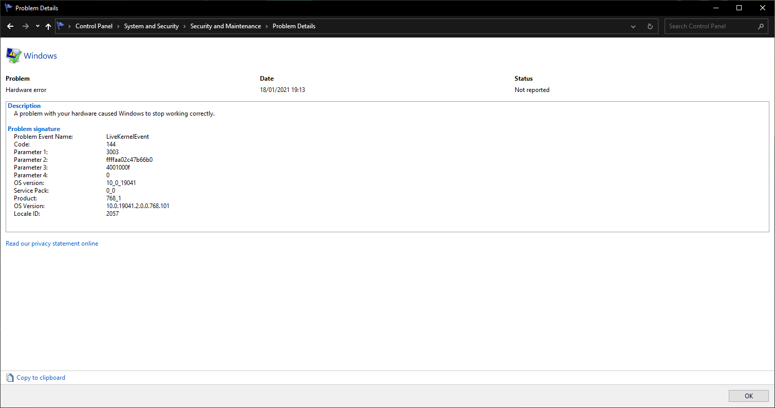Open the recent locations dropdown chevron
Image resolution: width=775 pixels, height=408 pixels.
[37, 26]
